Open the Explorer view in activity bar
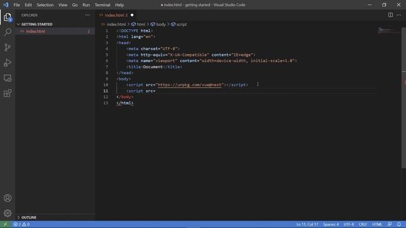This screenshot has width=406, height=228. point(8,17)
